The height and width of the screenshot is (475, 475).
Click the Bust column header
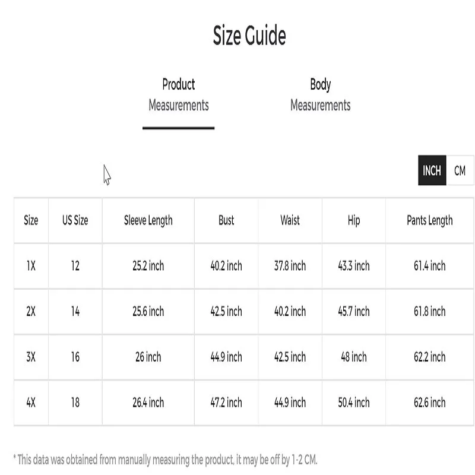(x=226, y=220)
